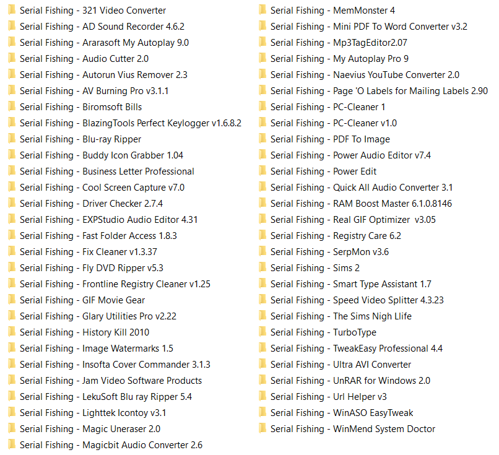
Task: Click folder icon of Magic Uneraser 2.0
Action: [x=12, y=428]
